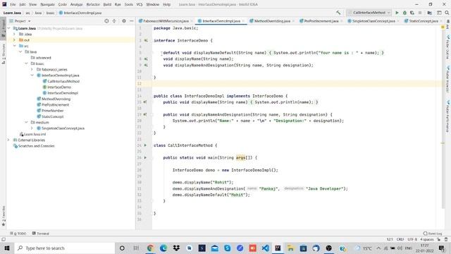Click run gutter arrow beside main method
The width and height of the screenshot is (451, 254).
pyautogui.click(x=145, y=157)
